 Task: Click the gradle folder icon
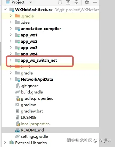tap(17, 73)
